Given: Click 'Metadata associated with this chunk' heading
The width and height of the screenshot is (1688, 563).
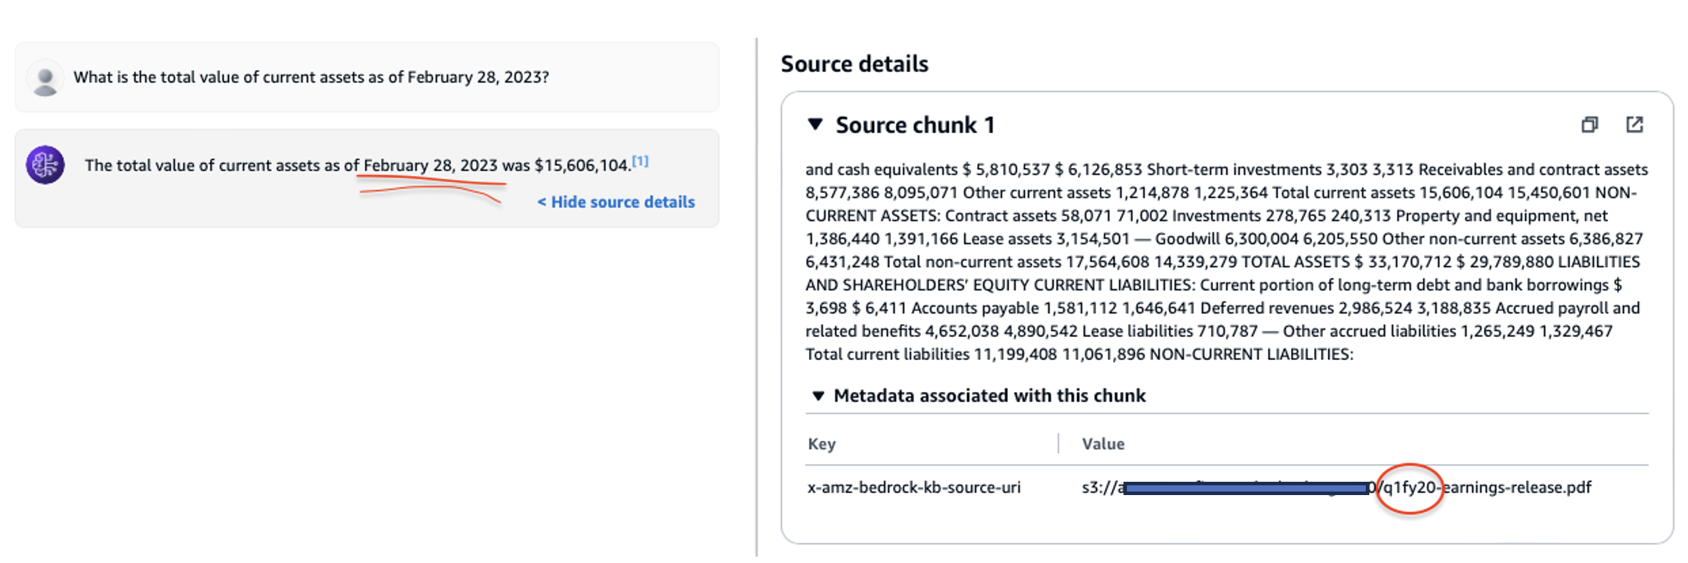Looking at the screenshot, I should click(x=989, y=396).
